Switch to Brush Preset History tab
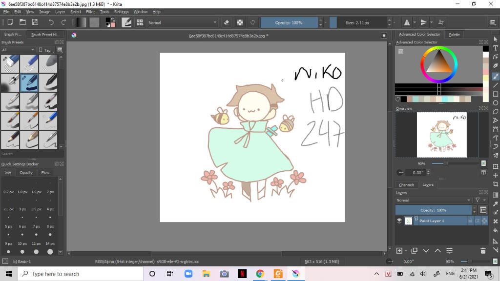Viewport: 500px width, 281px height. [x=45, y=35]
